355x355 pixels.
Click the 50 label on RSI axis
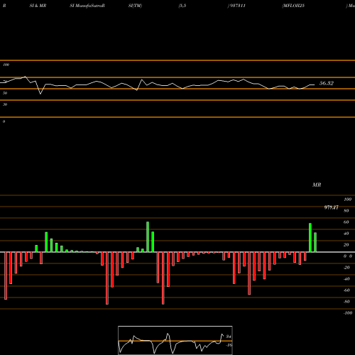click(5, 93)
